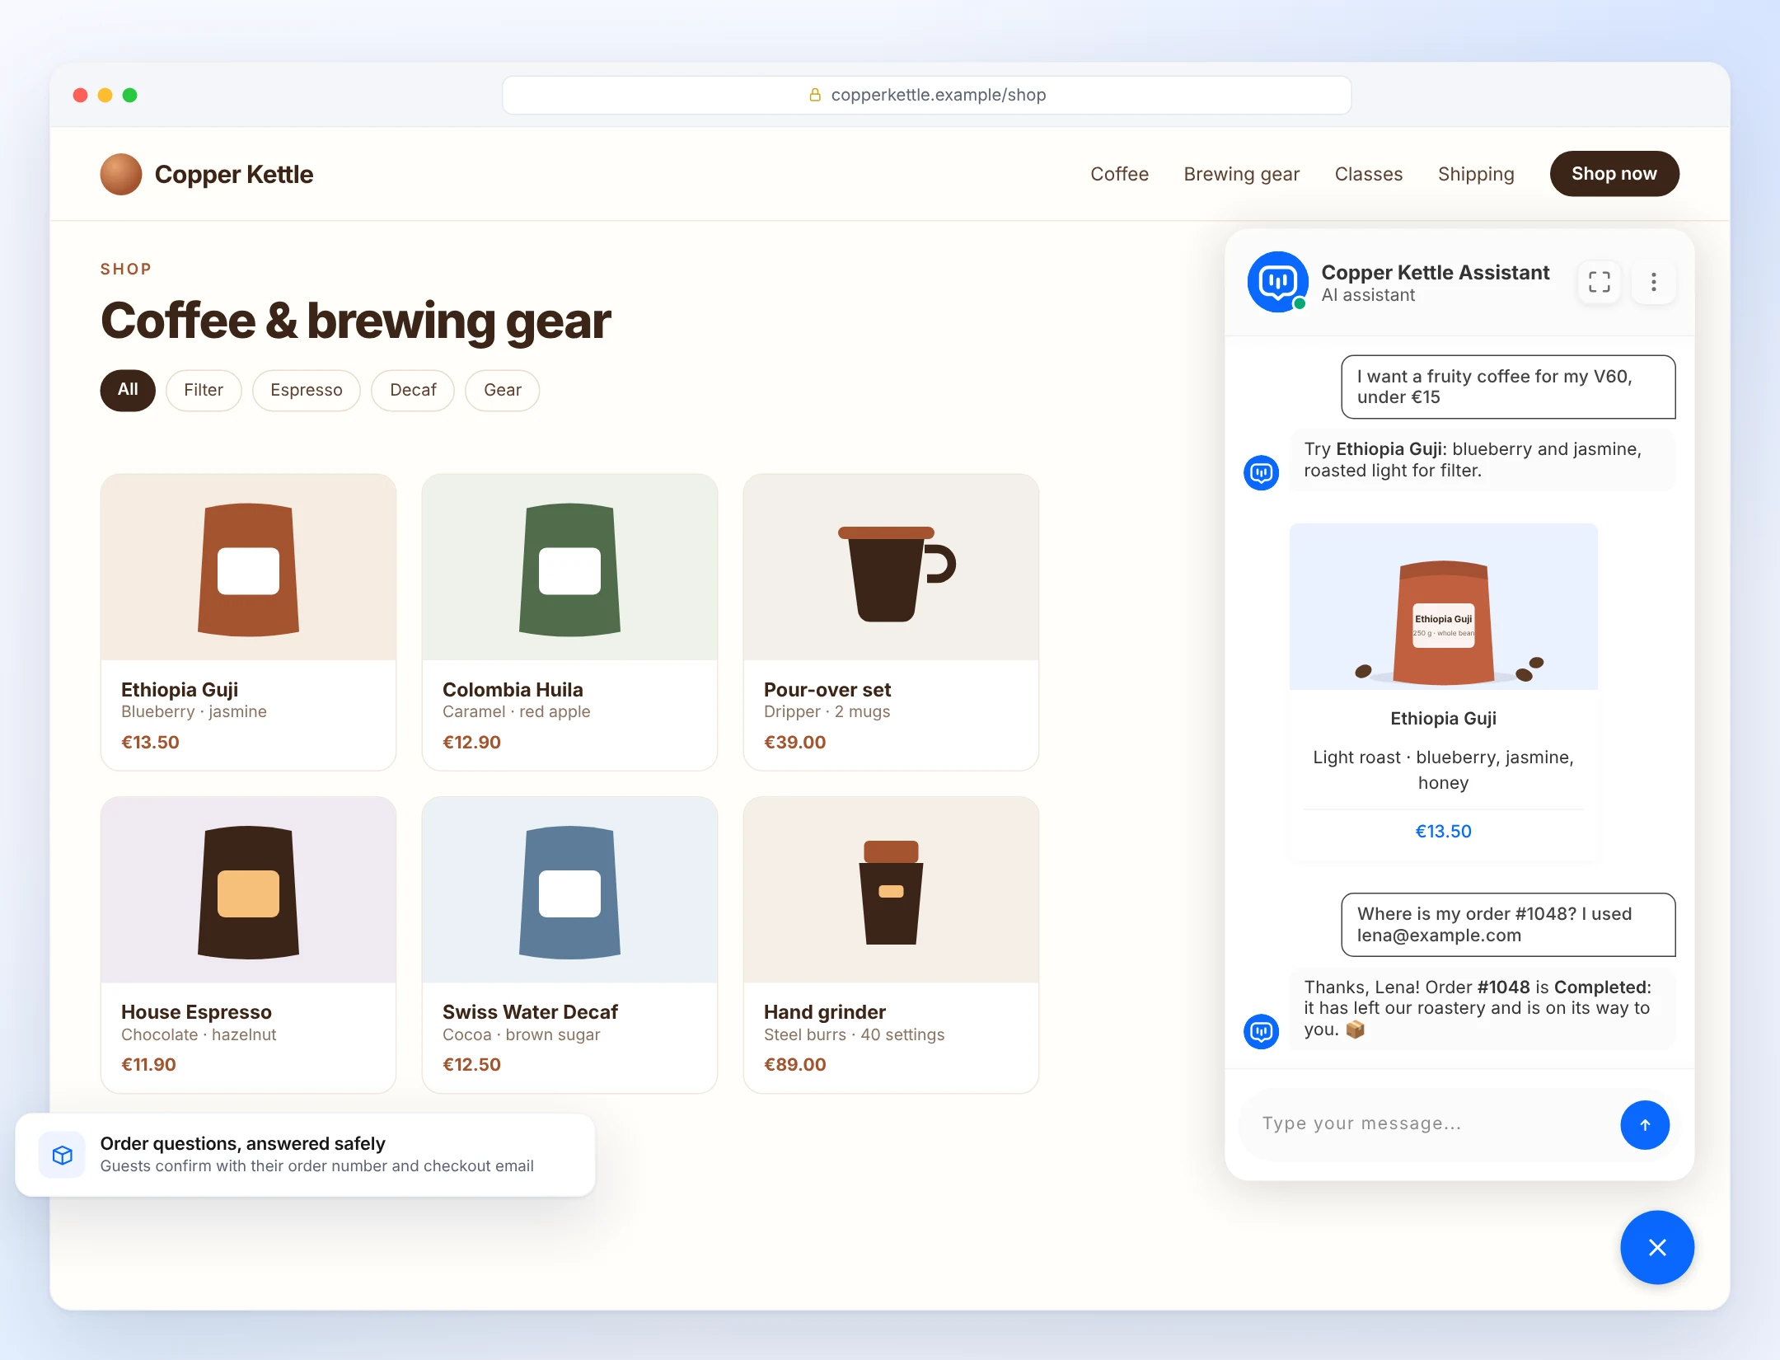Select the Decaf category chip
The height and width of the screenshot is (1360, 1780).
(x=413, y=390)
